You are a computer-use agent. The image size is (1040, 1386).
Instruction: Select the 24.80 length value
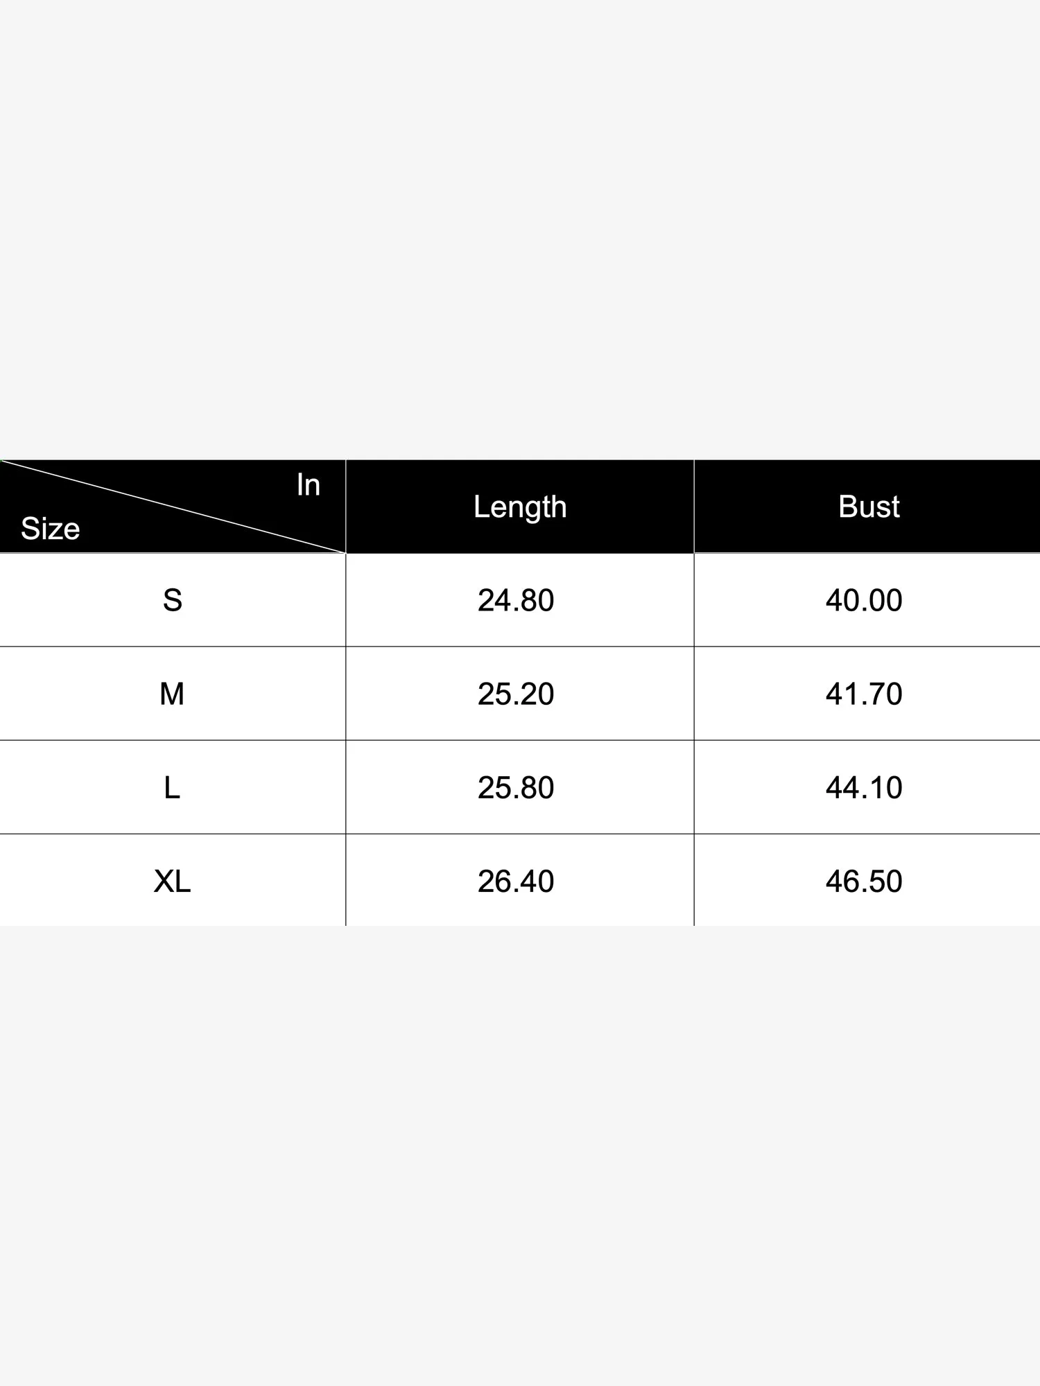516,600
